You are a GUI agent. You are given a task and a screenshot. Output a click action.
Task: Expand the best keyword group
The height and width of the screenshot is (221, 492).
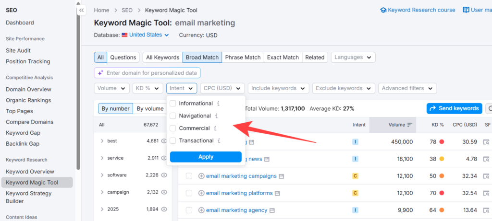(x=102, y=141)
